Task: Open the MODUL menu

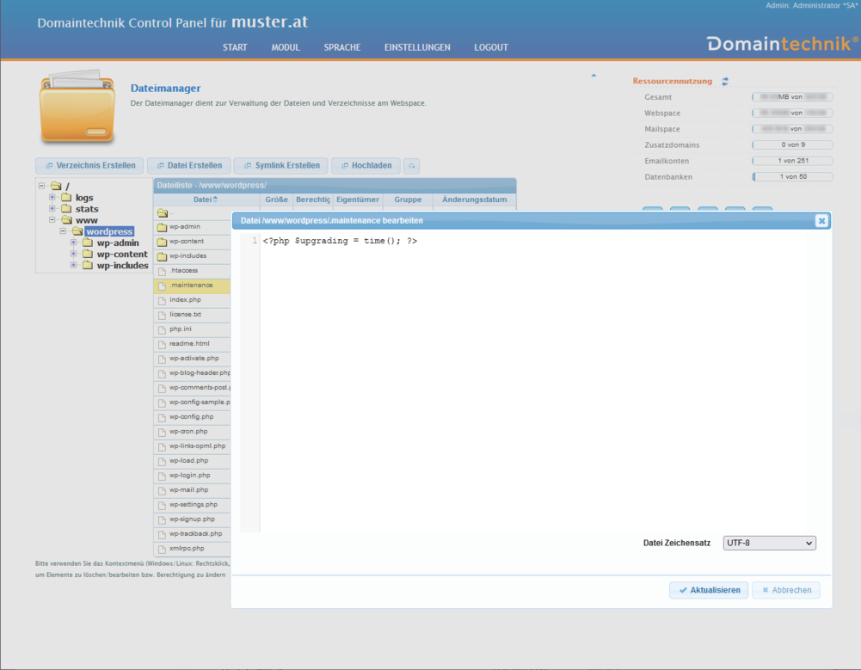Action: click(x=286, y=47)
